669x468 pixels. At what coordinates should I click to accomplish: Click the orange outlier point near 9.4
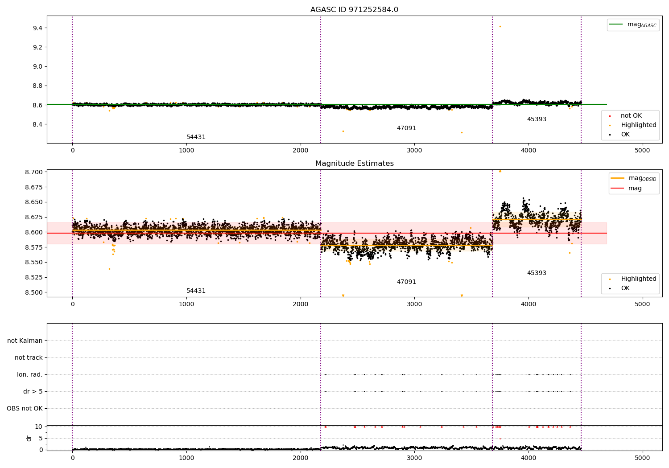(x=500, y=26)
